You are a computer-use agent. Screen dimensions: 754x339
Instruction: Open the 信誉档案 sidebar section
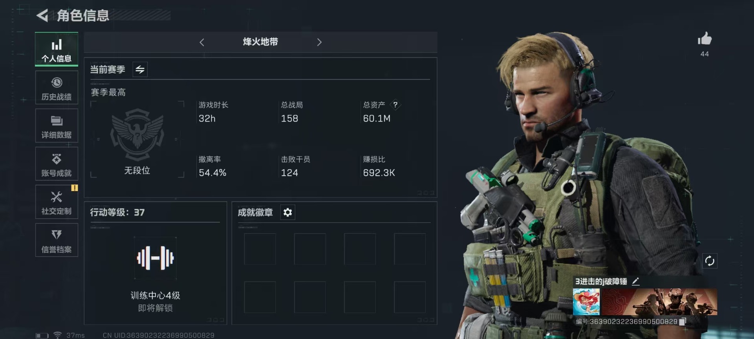pyautogui.click(x=57, y=240)
